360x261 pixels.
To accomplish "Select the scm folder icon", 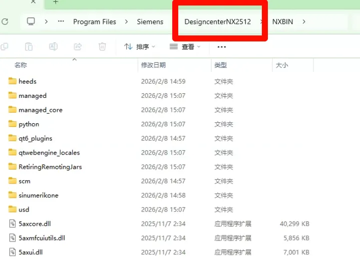I will [13, 181].
